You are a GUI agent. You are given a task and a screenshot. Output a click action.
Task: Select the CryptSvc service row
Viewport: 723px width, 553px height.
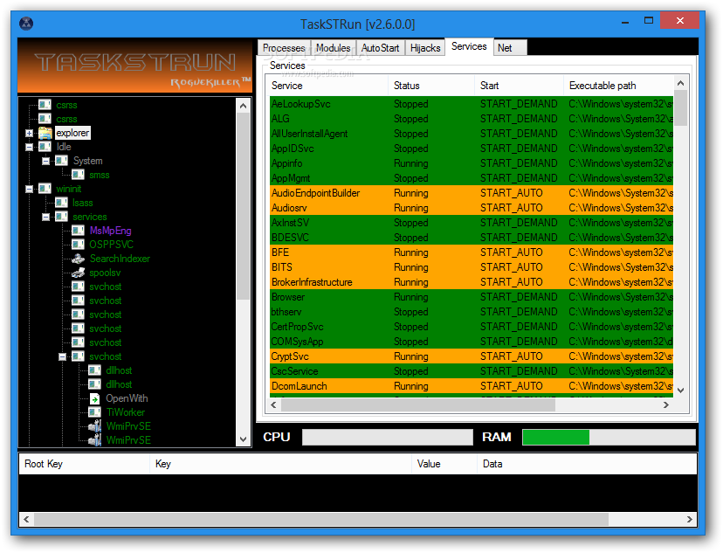tap(472, 356)
